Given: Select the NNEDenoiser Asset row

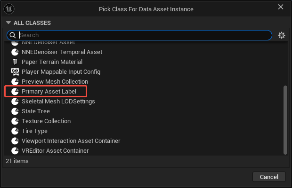Looking at the screenshot, I should (48, 43).
